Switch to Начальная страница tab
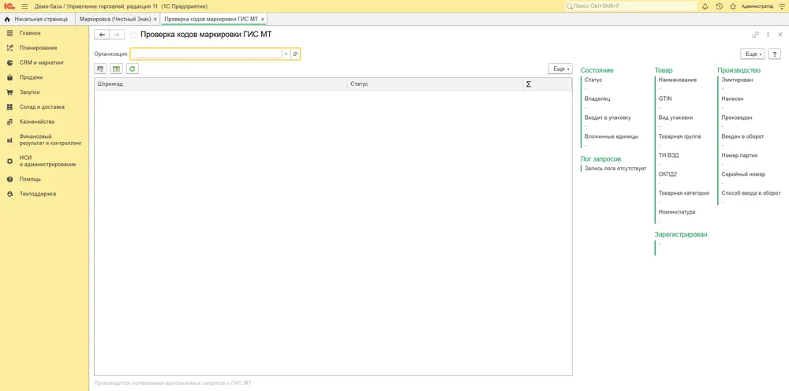789x391 pixels. 37,19
